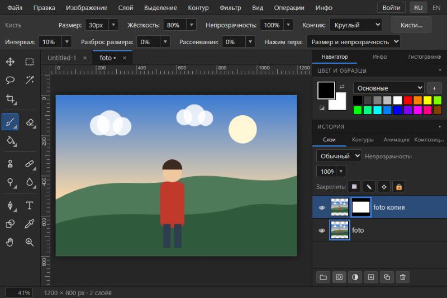Select the Pen tool
The height and width of the screenshot is (298, 447).
pos(10,205)
